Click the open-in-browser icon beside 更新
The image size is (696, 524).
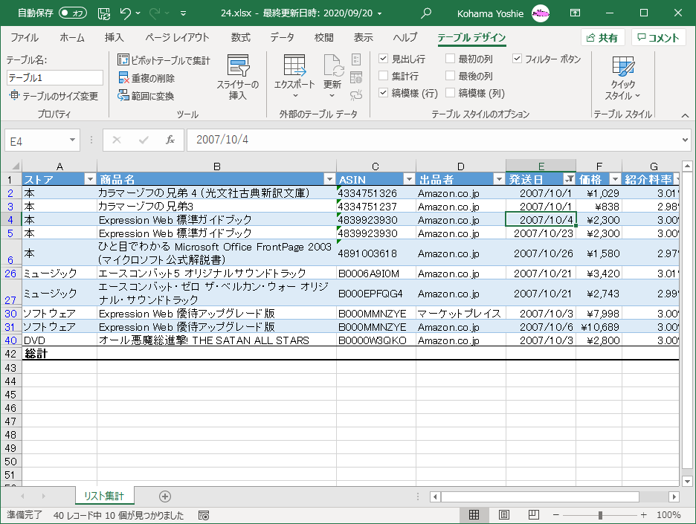point(356,77)
